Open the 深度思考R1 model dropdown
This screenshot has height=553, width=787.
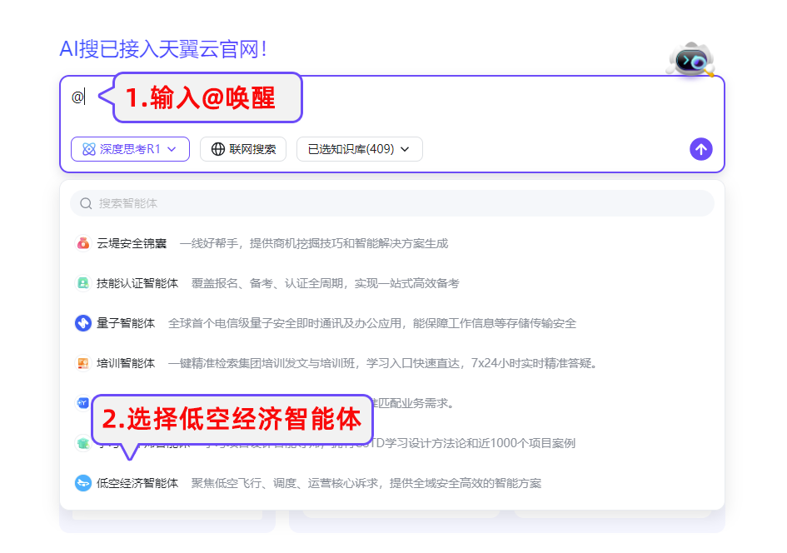coord(130,149)
